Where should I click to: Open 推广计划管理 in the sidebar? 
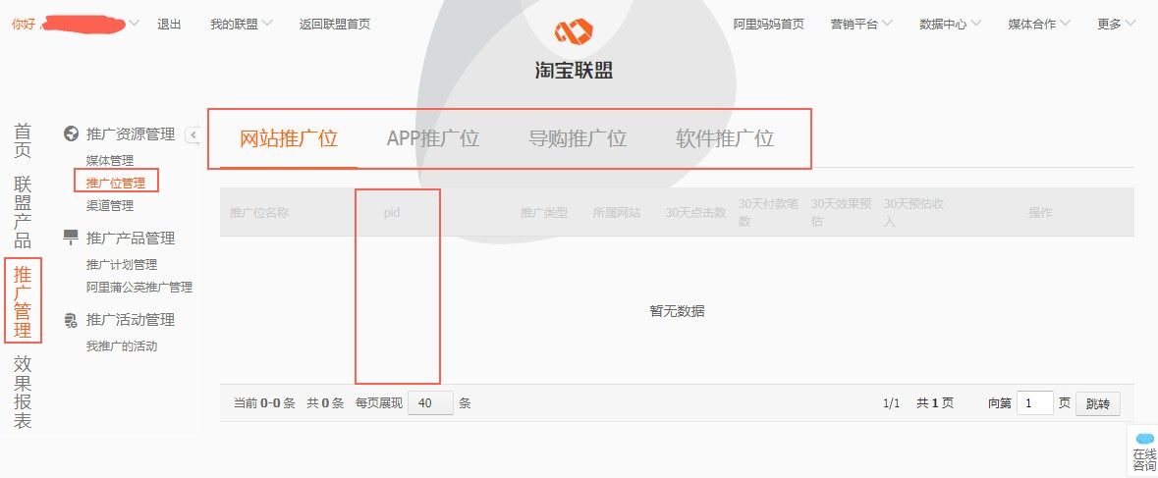122,264
